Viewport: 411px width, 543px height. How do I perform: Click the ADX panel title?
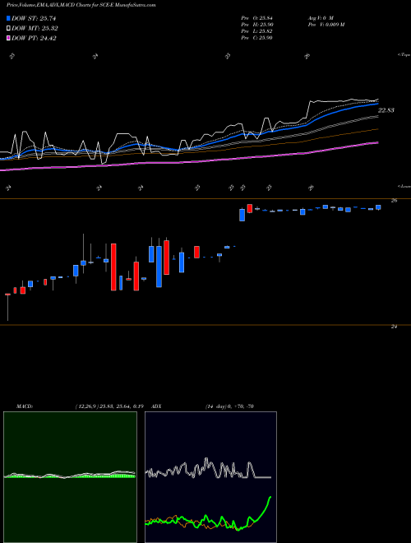[x=156, y=406]
